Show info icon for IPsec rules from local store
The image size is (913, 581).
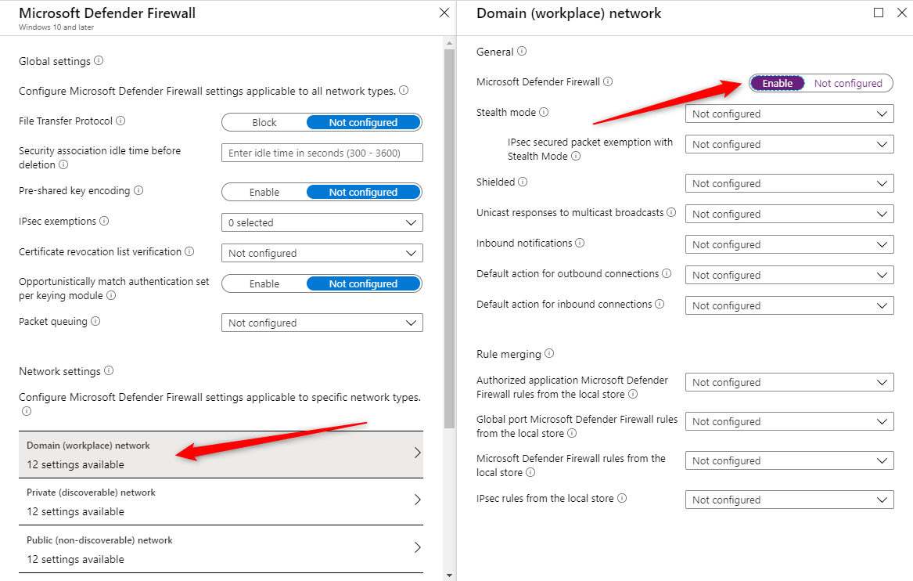(622, 498)
